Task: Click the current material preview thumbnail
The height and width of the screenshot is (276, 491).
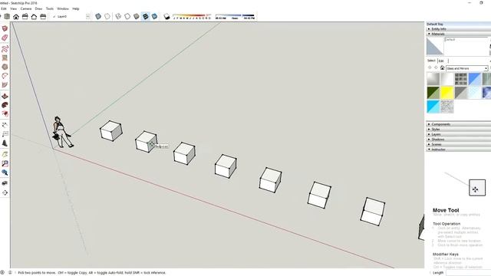Action: [435, 46]
